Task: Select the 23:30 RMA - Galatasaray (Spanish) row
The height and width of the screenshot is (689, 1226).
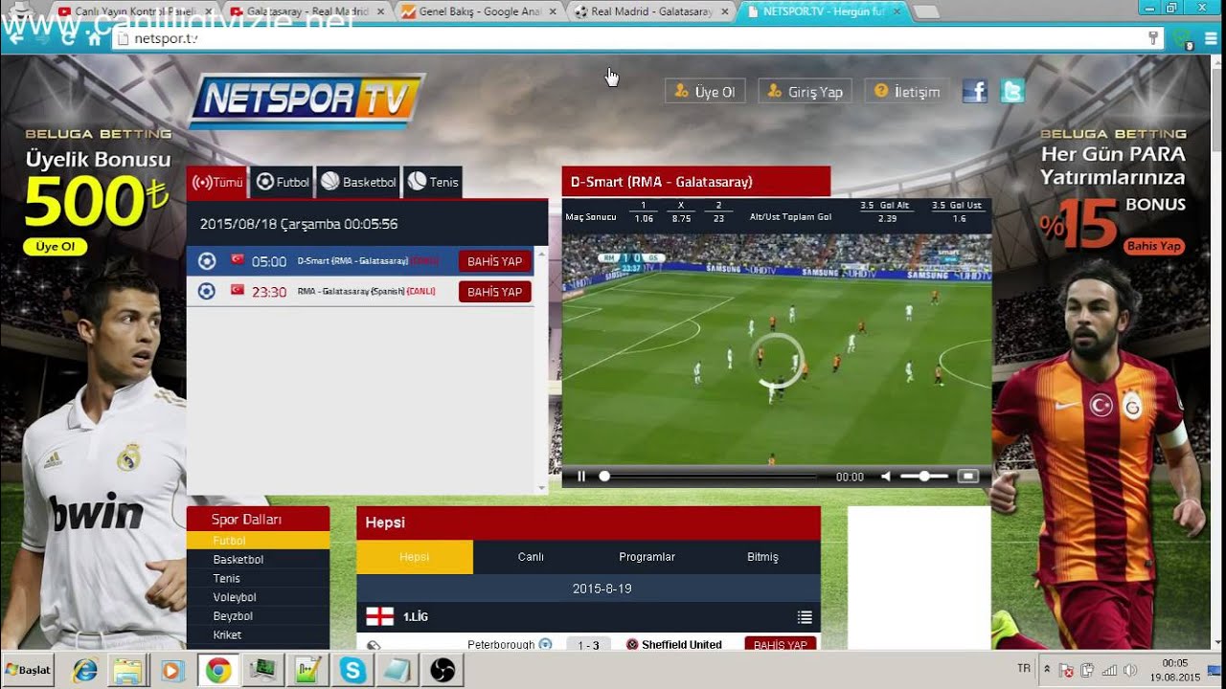Action: coord(360,291)
